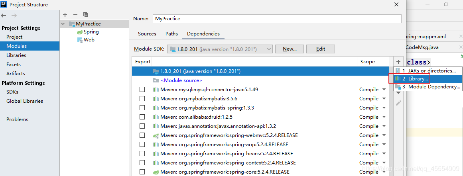Screen dimensions: 463x176
Task: Select the <Module source> row
Action: coord(260,80)
